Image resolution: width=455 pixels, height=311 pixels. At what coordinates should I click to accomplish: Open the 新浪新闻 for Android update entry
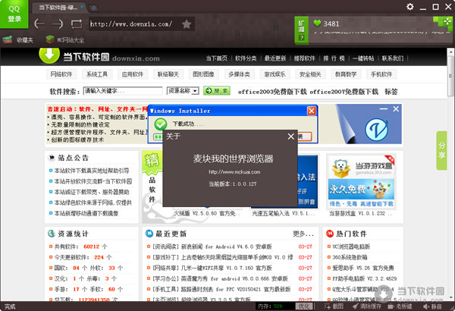click(212, 247)
